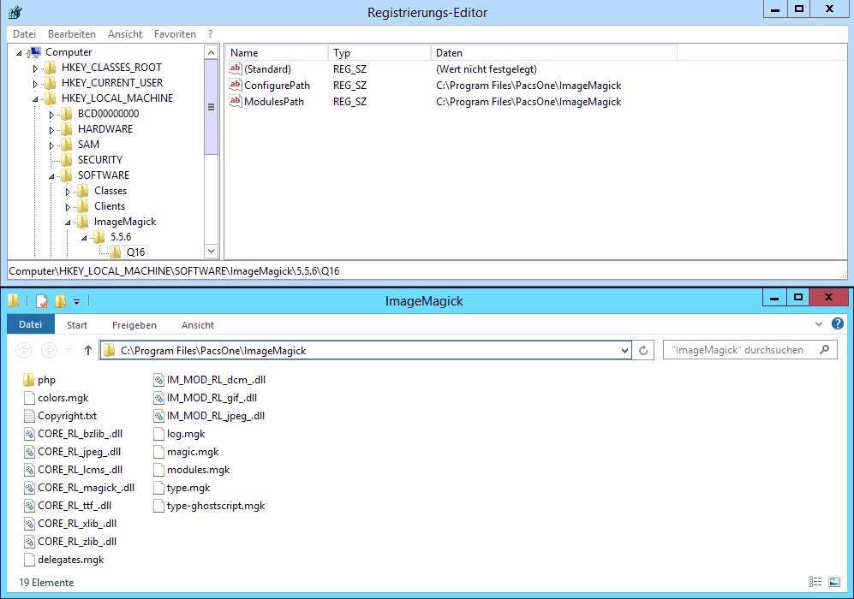Viewport: 854px width, 599px height.
Task: Select the Copyright.txt file icon
Action: (29, 416)
